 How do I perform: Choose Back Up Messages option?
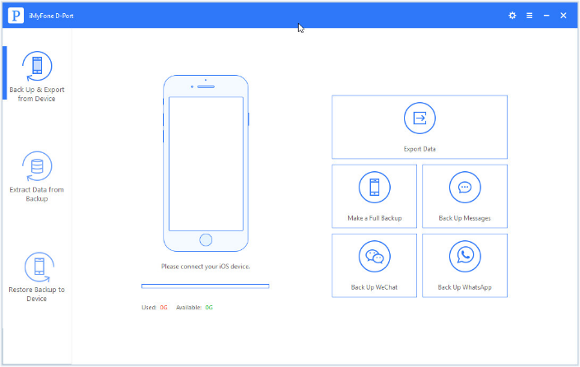point(465,196)
